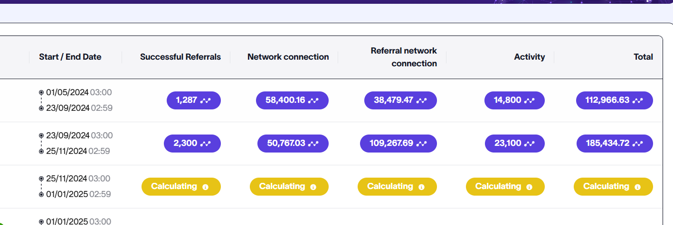Screen dimensions: 673x225
Task: Click the Start / End Date column header
Action: click(x=70, y=57)
